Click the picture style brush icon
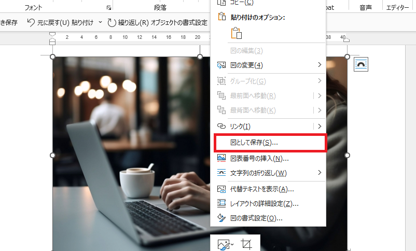This screenshot has height=251, width=416. (225, 244)
